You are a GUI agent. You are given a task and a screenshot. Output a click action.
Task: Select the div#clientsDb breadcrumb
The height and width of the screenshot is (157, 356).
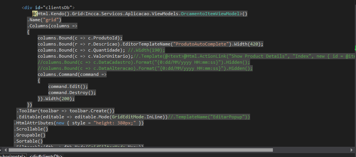tap(46, 155)
